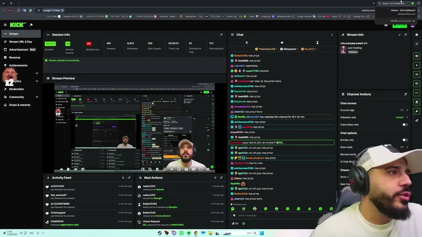Click the lightning bolt icon in the right rail
This screenshot has width=422, height=237.
(x=417, y=65)
